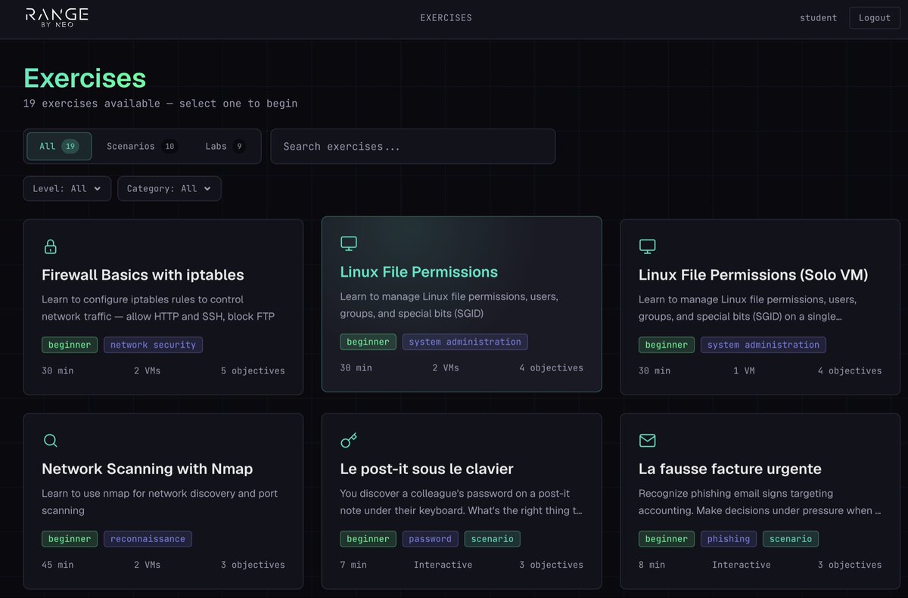Open the EXERCISES navigation item

[x=446, y=17]
